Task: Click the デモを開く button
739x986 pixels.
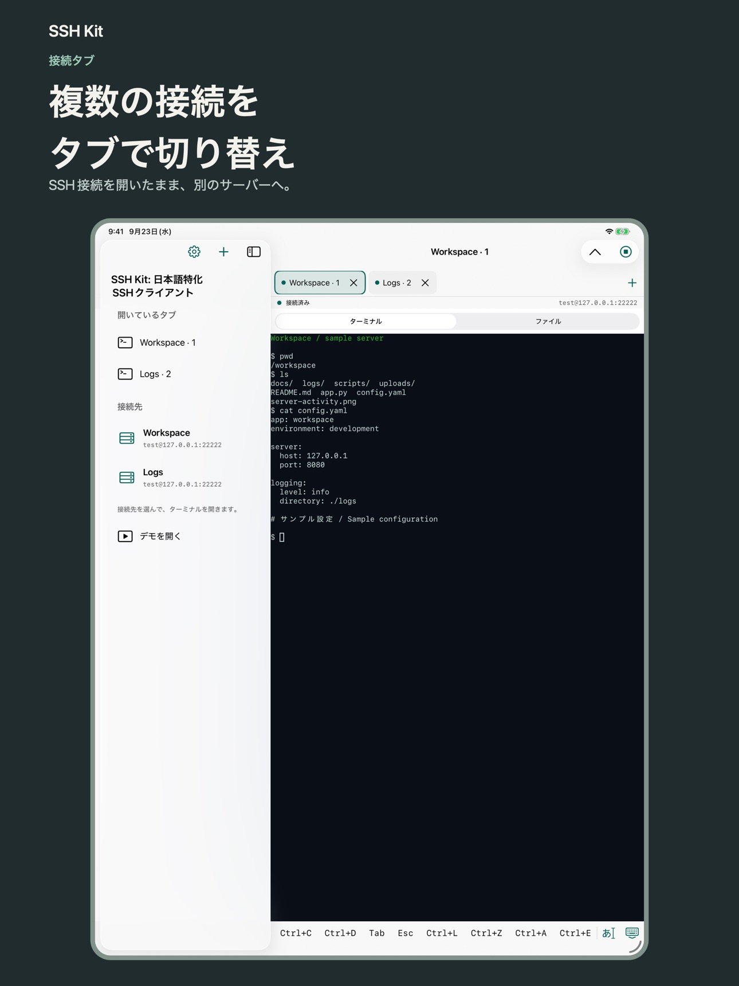Action: tap(184, 536)
